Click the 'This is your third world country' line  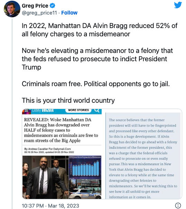click(68, 100)
